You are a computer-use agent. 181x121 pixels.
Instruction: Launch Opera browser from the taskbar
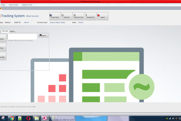tap(28, 118)
